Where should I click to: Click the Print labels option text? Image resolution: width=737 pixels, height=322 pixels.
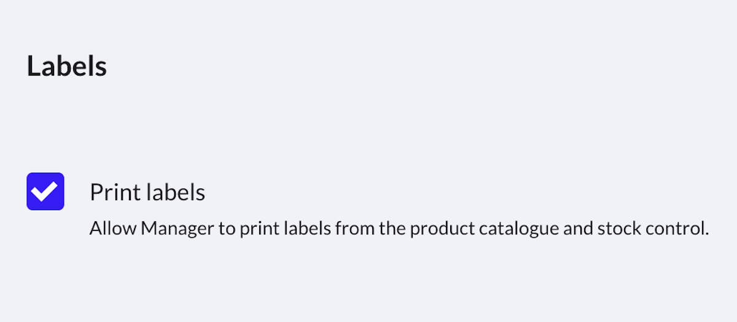pos(147,193)
